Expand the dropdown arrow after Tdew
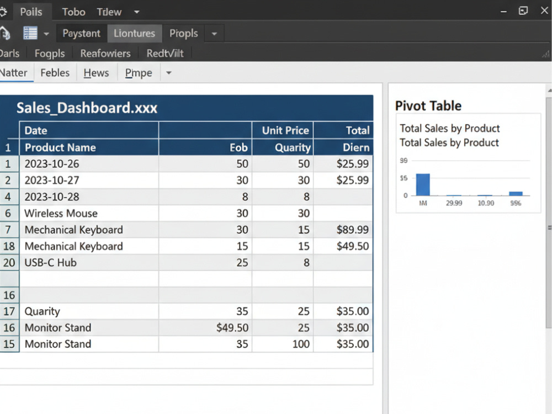 (x=136, y=12)
